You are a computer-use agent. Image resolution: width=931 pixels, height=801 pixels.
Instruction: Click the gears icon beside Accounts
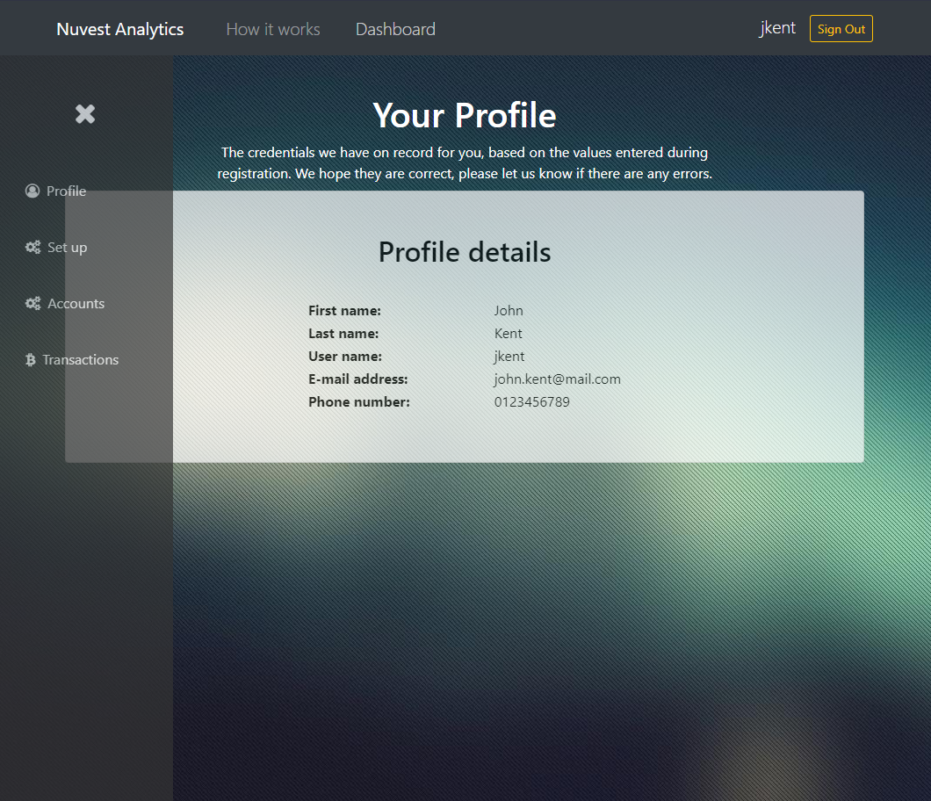pyautogui.click(x=32, y=303)
